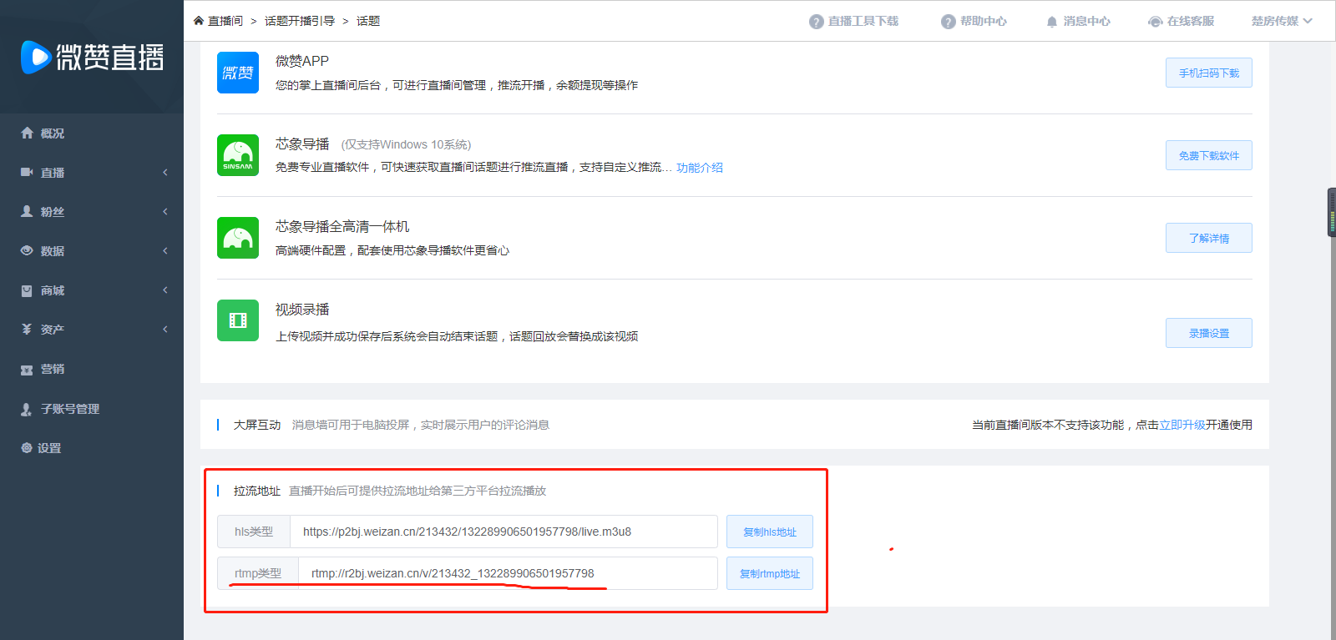The height and width of the screenshot is (640, 1336).
Task: Click the bell icon beside 消息中心
Action: 1052,22
